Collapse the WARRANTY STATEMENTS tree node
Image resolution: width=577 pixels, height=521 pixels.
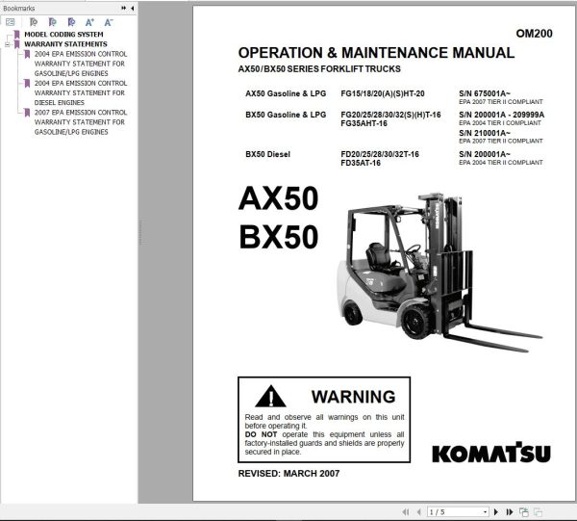(x=8, y=44)
